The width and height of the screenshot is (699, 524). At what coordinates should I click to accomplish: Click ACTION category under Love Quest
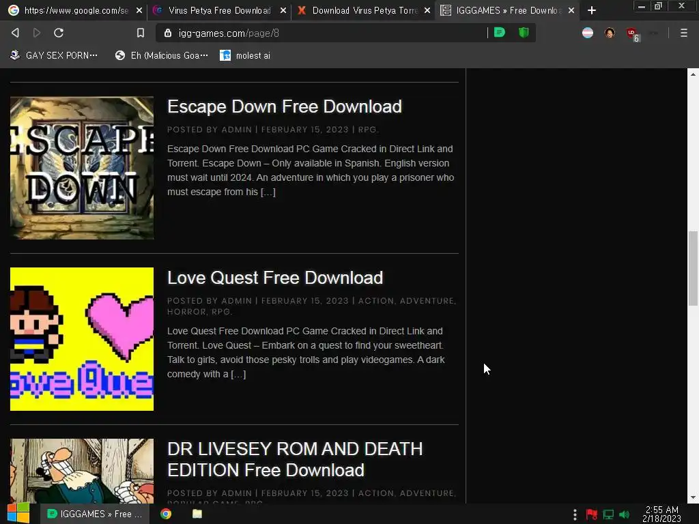[x=376, y=301]
